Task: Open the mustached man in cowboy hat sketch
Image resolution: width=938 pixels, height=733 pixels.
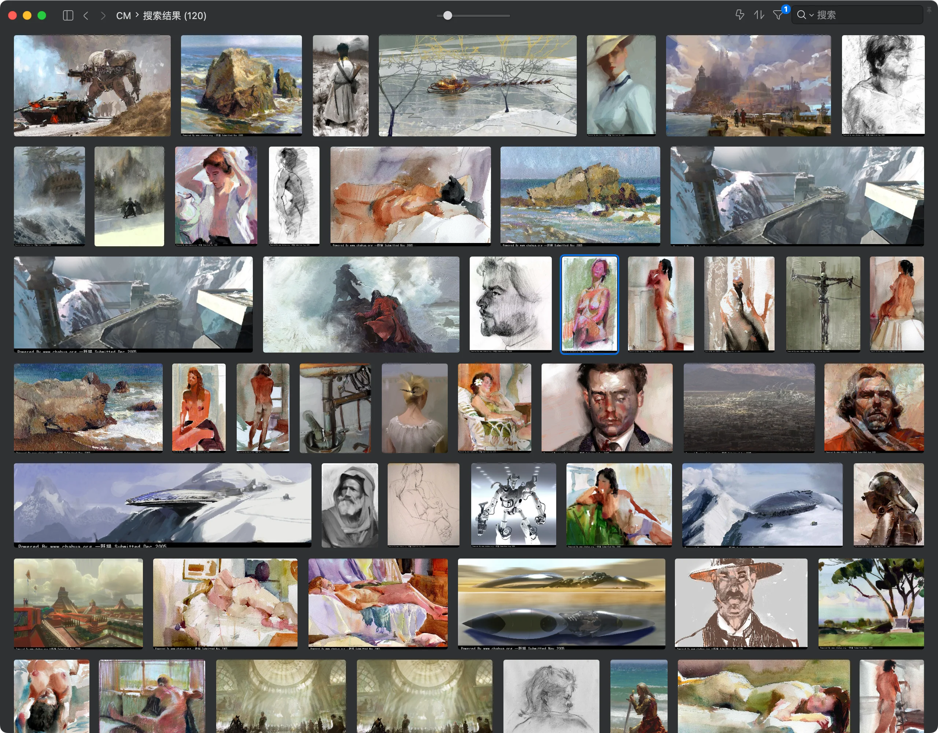Action: [x=741, y=603]
